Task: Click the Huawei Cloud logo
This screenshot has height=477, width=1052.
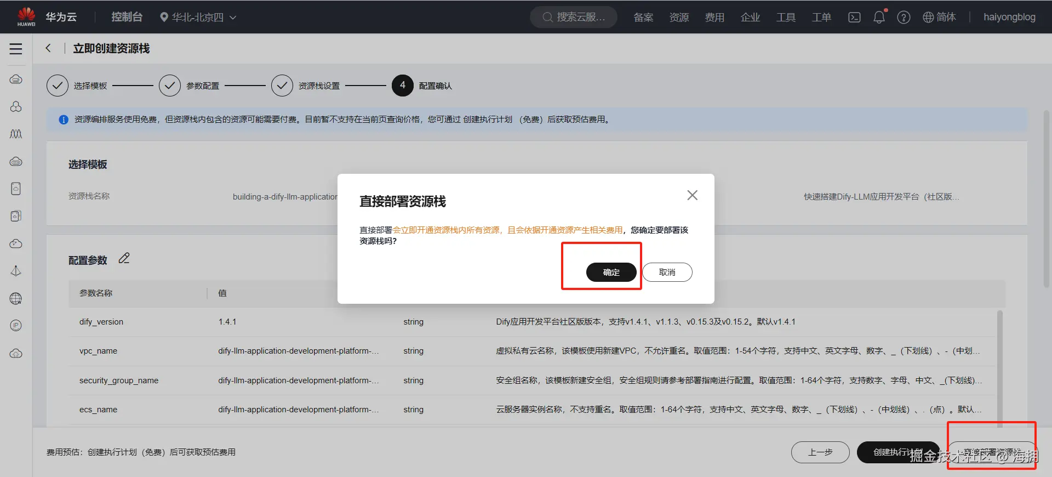Action: coord(26,17)
